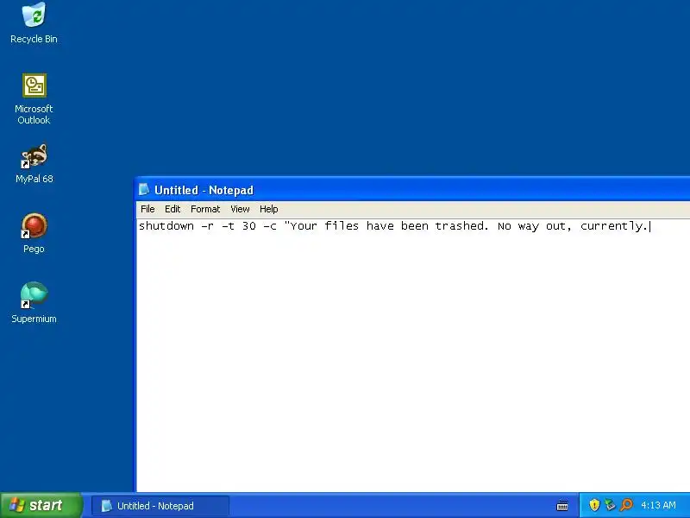Open the Help menu in Notepad
Viewport: 690px width, 518px height.
click(x=268, y=209)
